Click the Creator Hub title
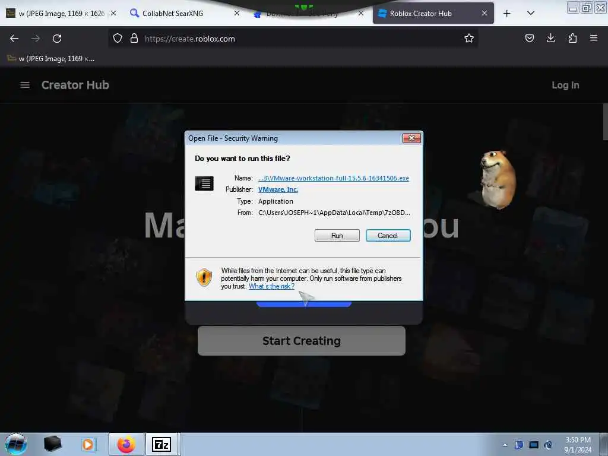This screenshot has height=456, width=608. [x=75, y=85]
